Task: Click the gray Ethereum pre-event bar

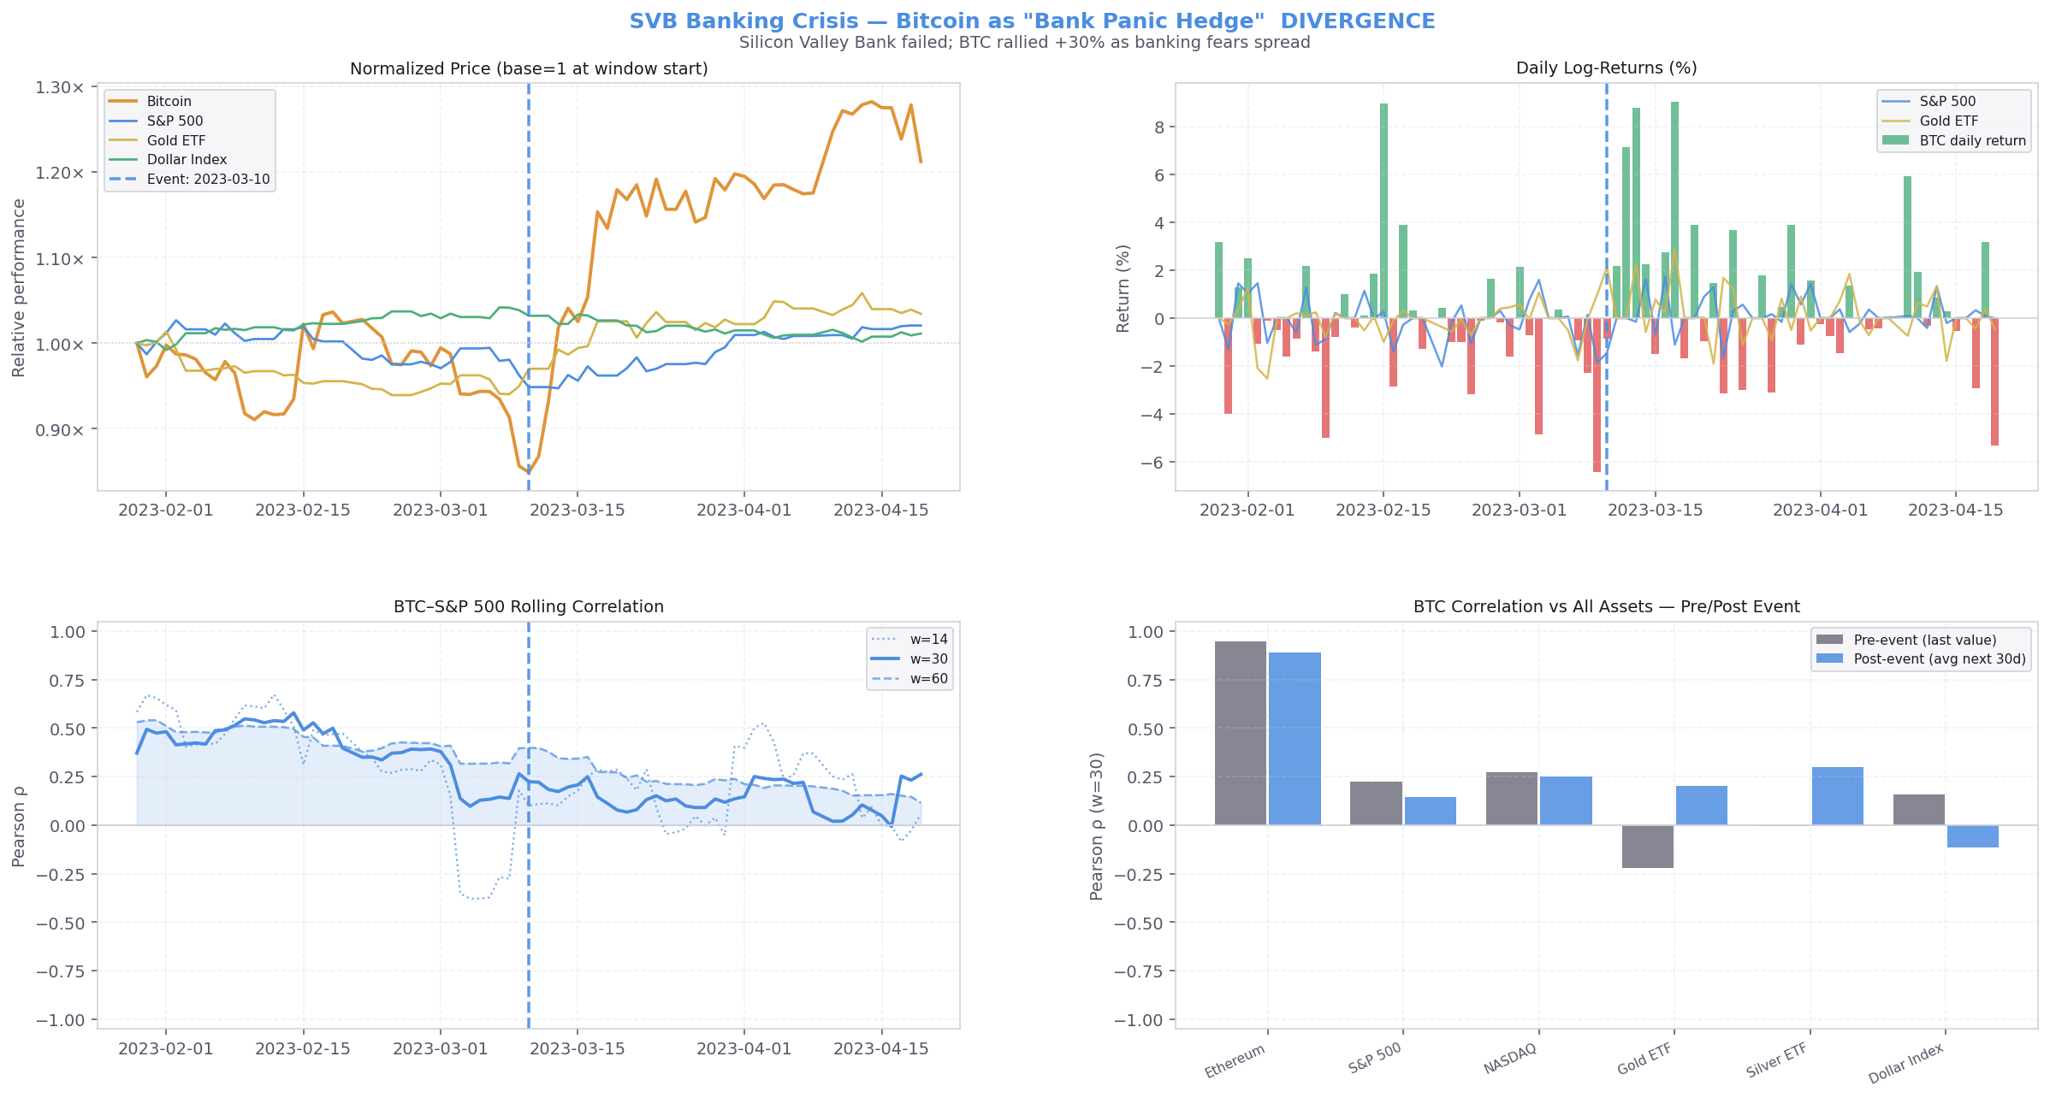Action: click(1241, 734)
